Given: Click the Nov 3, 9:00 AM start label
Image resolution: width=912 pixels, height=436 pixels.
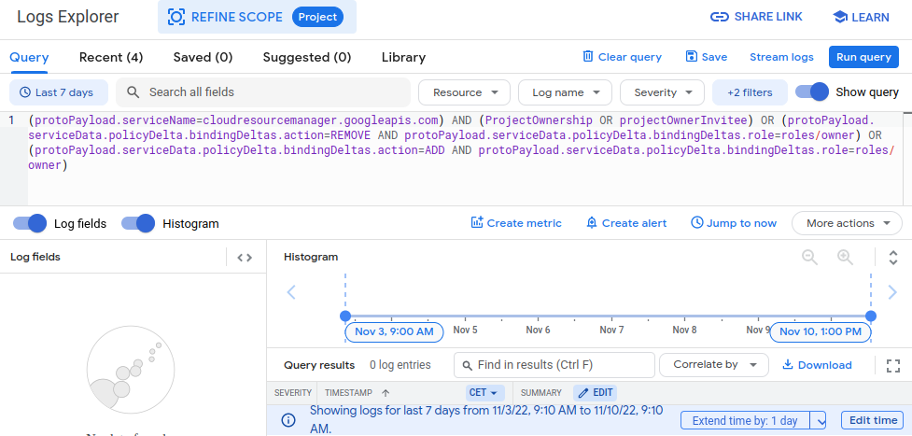Looking at the screenshot, I should 394,331.
